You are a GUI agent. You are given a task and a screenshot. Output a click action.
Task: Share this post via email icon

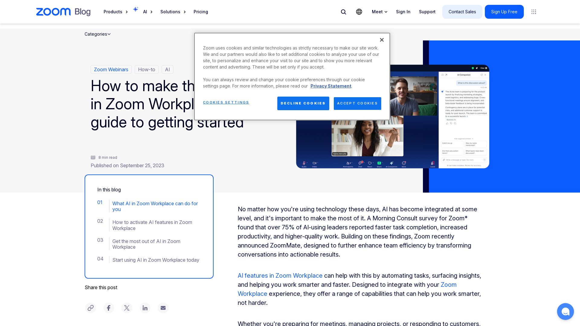click(163, 308)
